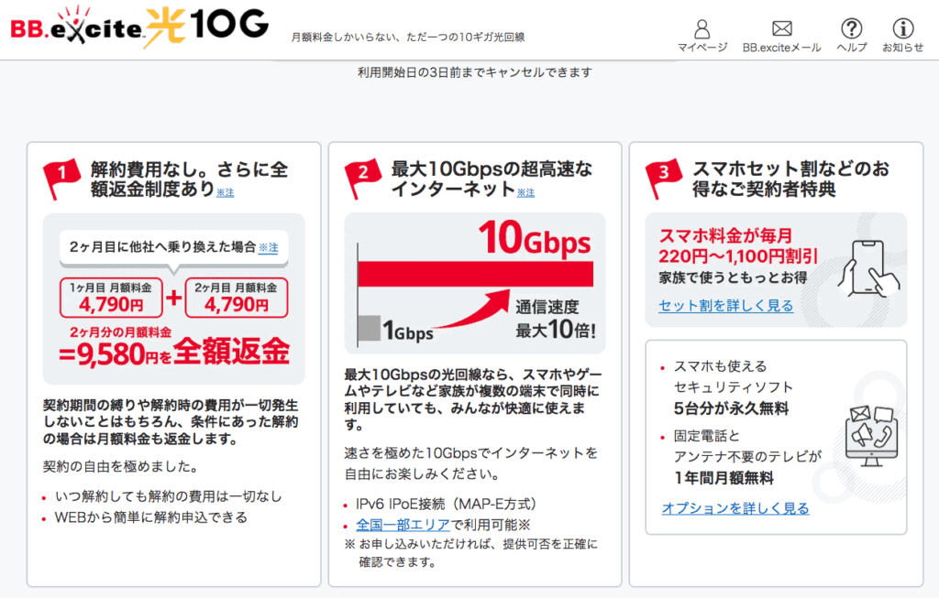Viewport: 939px width, 598px height.
Task: Open the マイページ account icon
Action: coord(701,28)
